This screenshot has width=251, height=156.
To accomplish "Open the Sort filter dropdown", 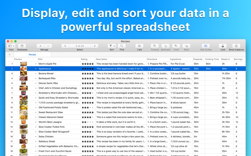I will pos(112,46).
